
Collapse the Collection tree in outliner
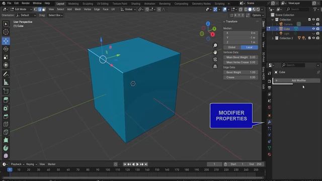pyautogui.click(x=273, y=20)
